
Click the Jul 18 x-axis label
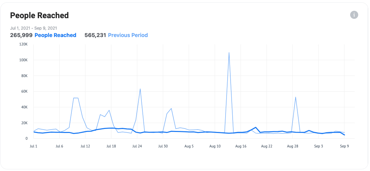[111, 146]
